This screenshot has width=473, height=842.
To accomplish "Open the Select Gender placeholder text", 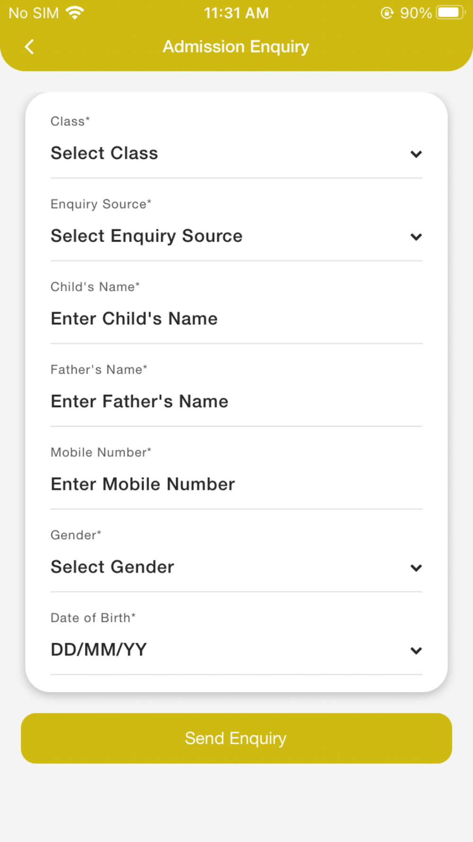I will click(x=113, y=567).
